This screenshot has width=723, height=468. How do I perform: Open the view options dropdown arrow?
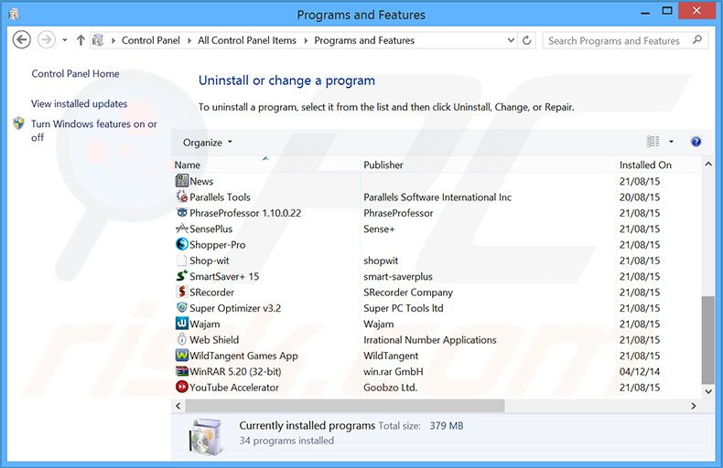[x=671, y=142]
